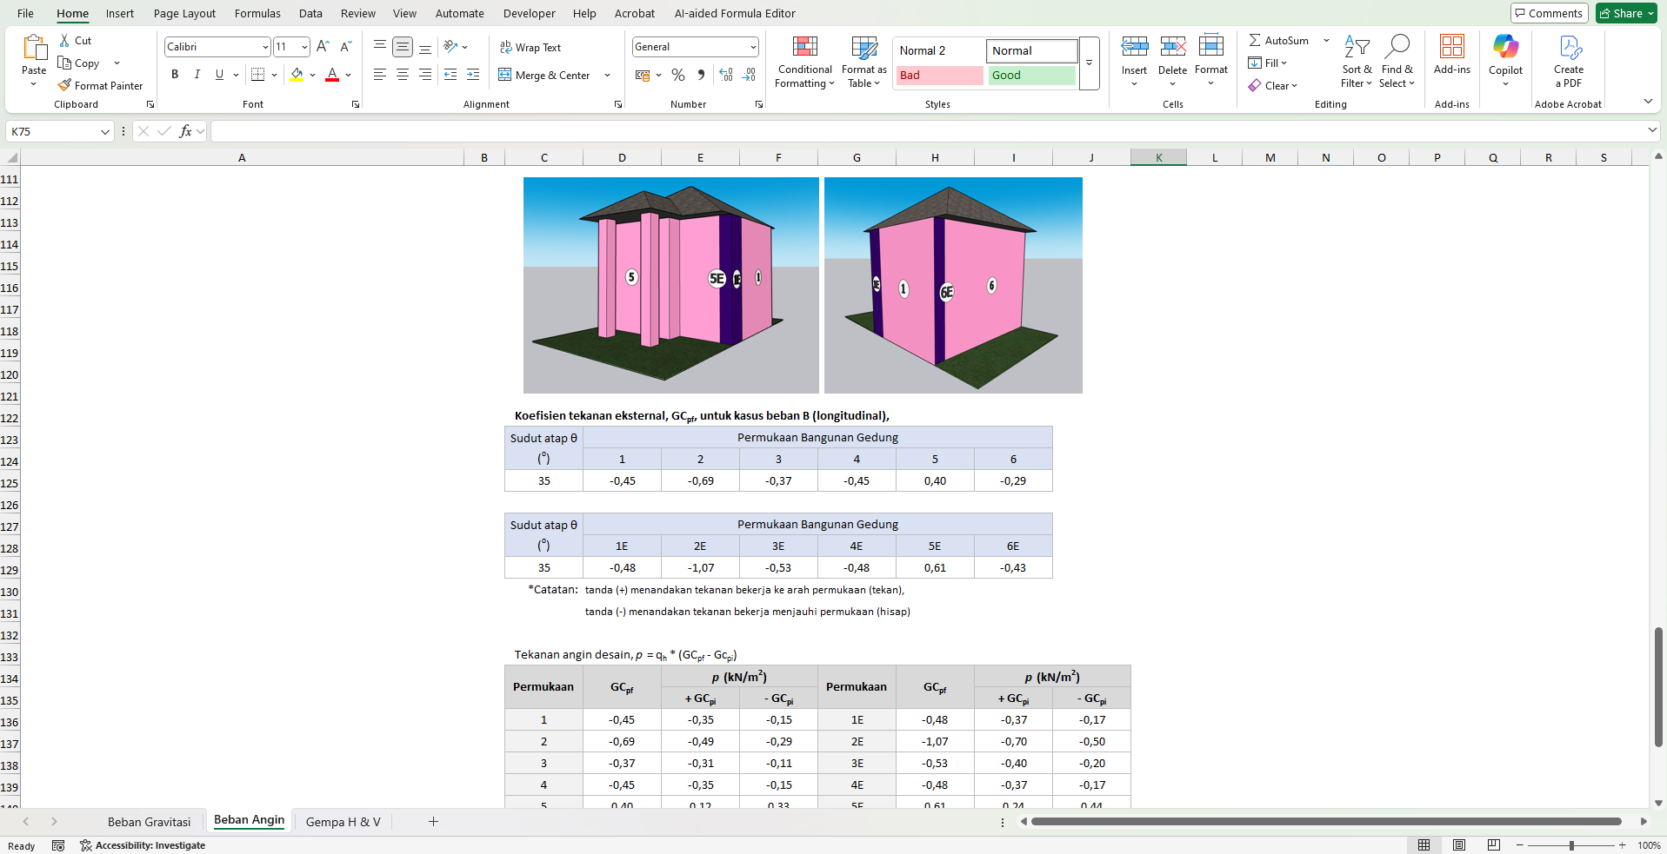Click the Add-ins icon
Viewport: 1667px width, 854px height.
point(1451,47)
